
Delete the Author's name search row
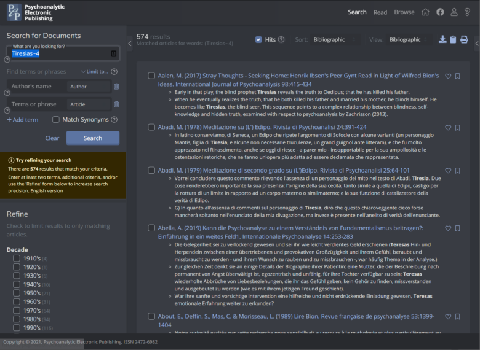coord(116,87)
